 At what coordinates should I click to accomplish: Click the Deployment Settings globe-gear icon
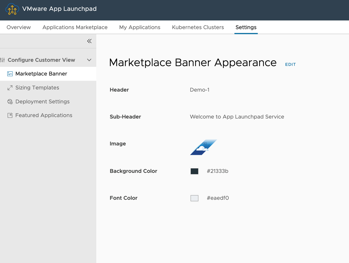tap(10, 102)
